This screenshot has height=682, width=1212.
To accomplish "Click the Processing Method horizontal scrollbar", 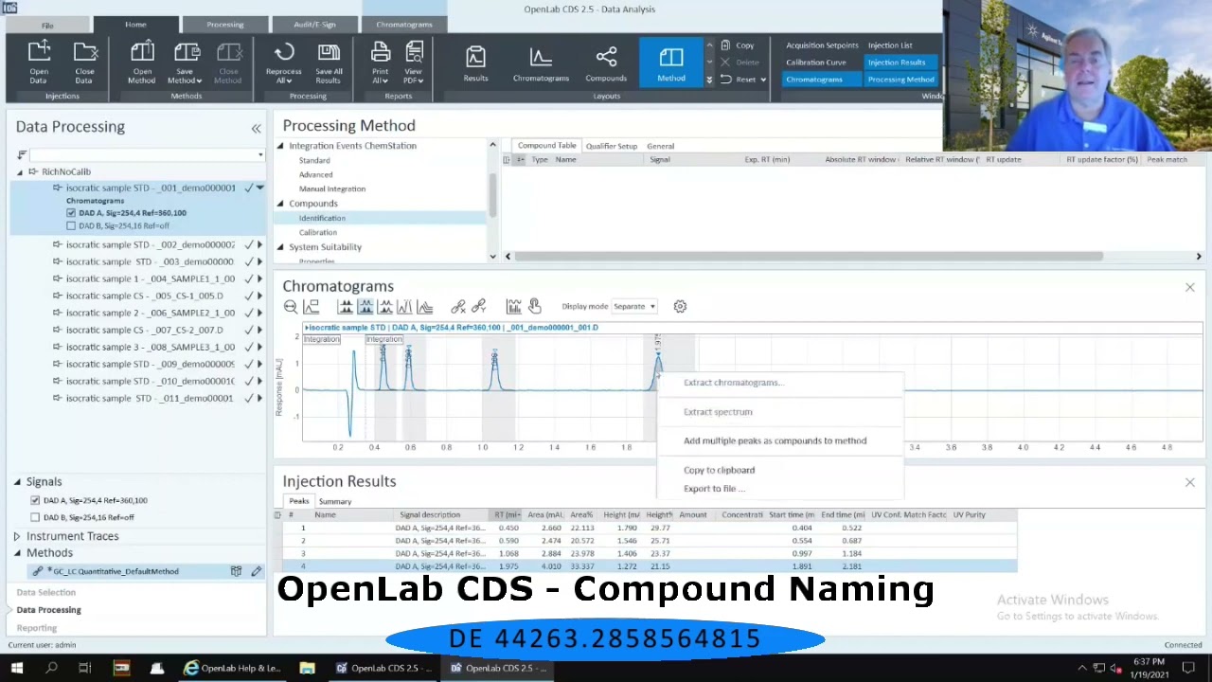I will pyautogui.click(x=809, y=257).
